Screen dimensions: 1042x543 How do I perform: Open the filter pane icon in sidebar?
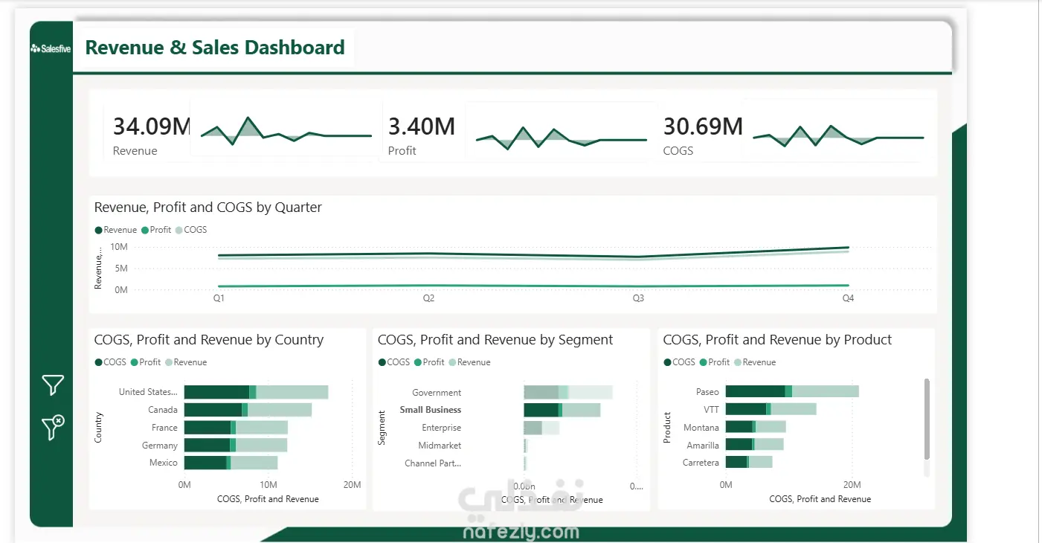(x=53, y=385)
